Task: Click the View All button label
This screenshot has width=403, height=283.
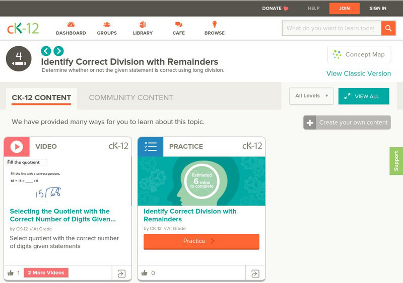Action: 367,97
